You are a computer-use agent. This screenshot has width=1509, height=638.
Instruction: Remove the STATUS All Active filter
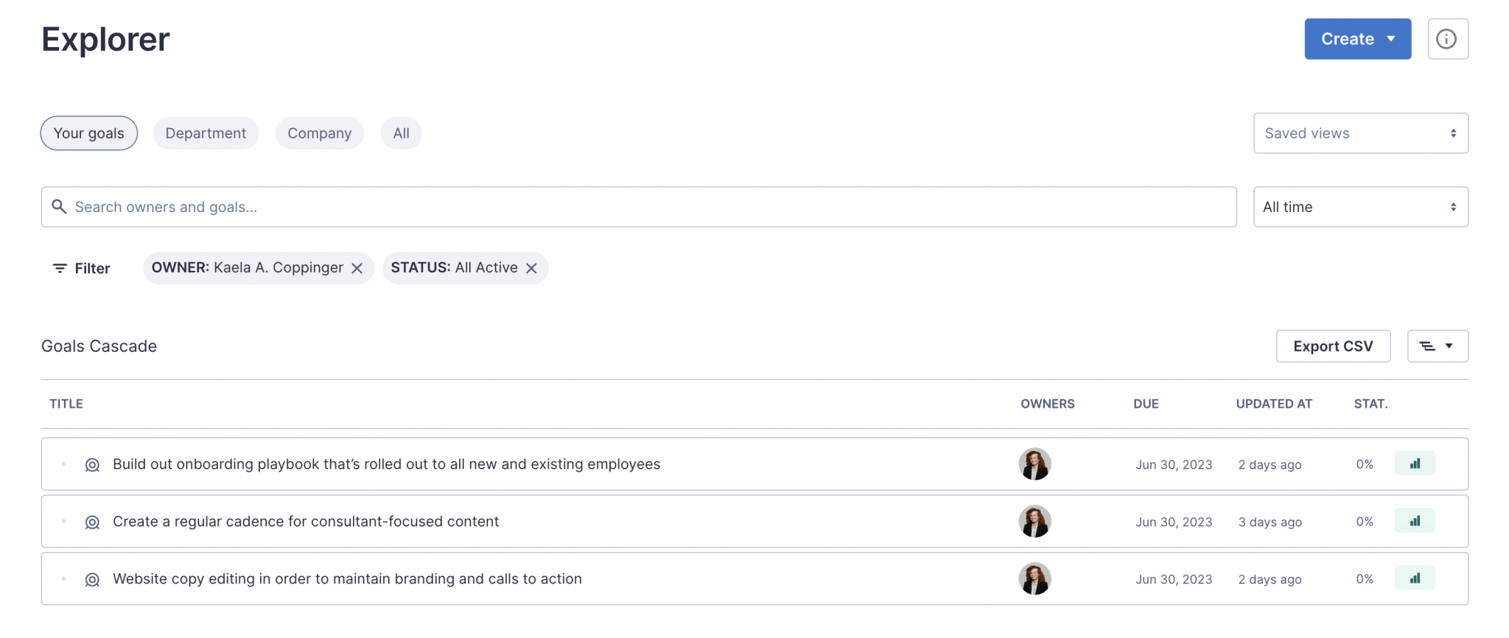click(531, 269)
